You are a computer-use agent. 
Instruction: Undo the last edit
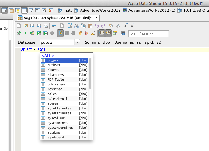97,26
